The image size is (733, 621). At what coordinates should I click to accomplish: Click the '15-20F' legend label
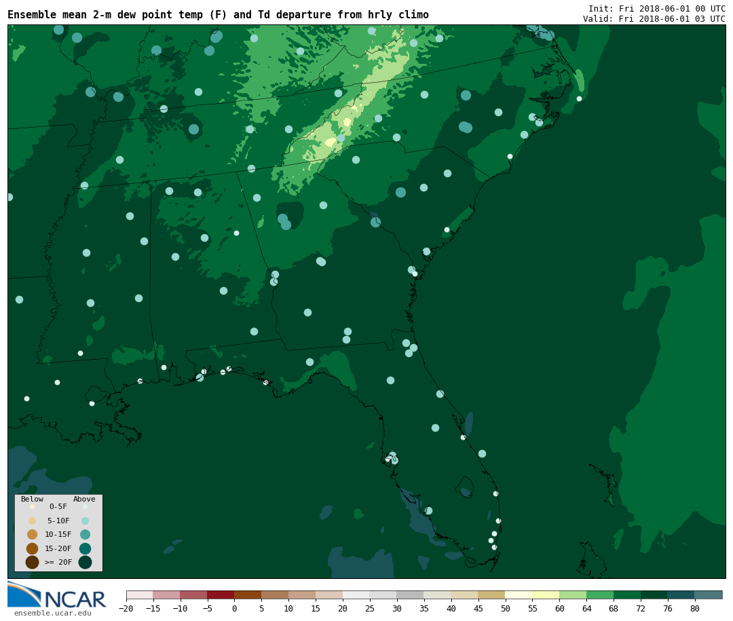[58, 548]
